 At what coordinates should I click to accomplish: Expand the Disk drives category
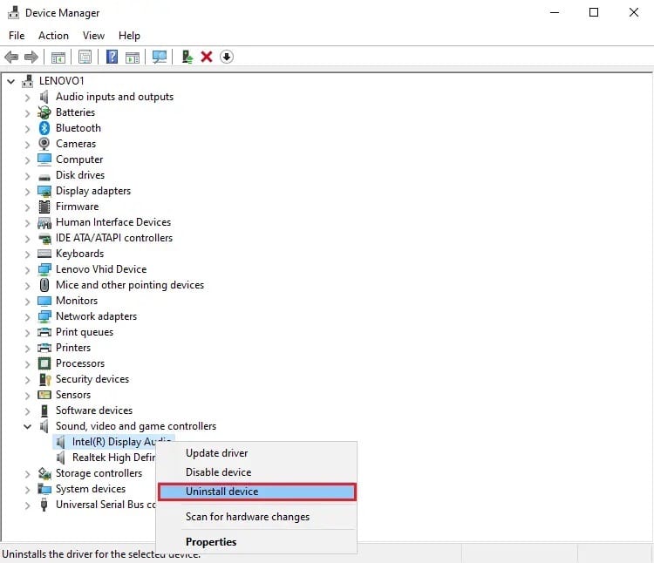click(27, 176)
